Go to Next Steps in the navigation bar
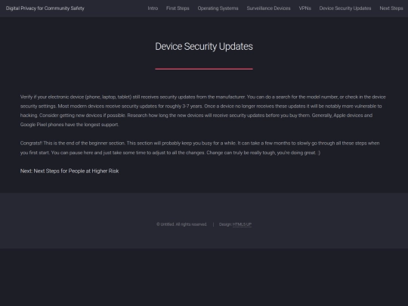Screen dimensions: 408x306 tap(391, 8)
